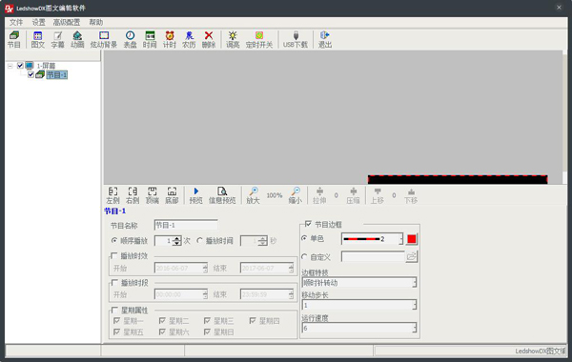The height and width of the screenshot is (362, 572).
Task: Enable the 播放时效 checkbox
Action: 114,255
